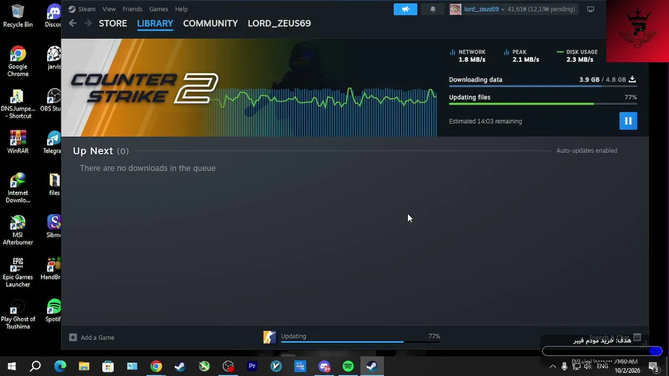
Task: Open Premiere Pro from the taskbar
Action: [x=252, y=367]
